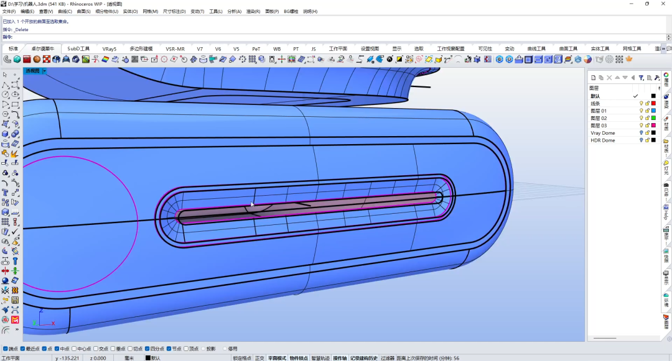Screen dimensions: 672x361
Task: Change the 图层 01 blue color swatch
Action: point(653,111)
